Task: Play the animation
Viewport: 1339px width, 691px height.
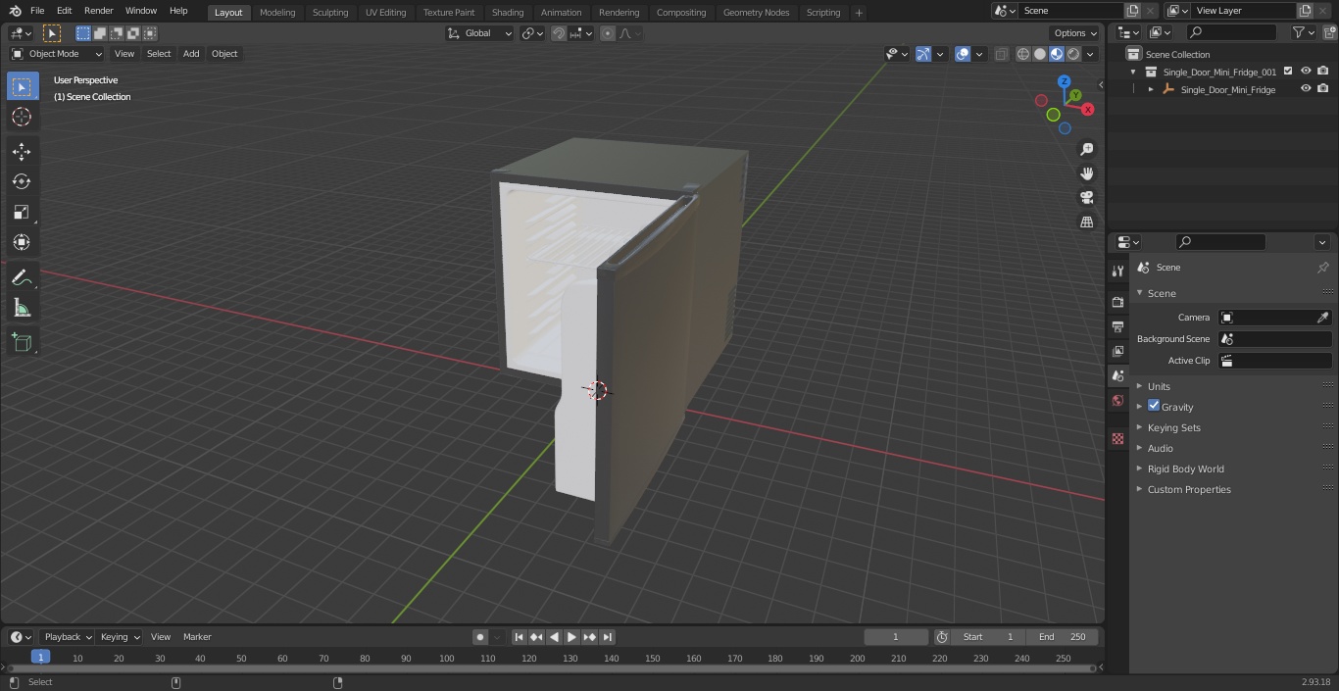Action: tap(571, 637)
